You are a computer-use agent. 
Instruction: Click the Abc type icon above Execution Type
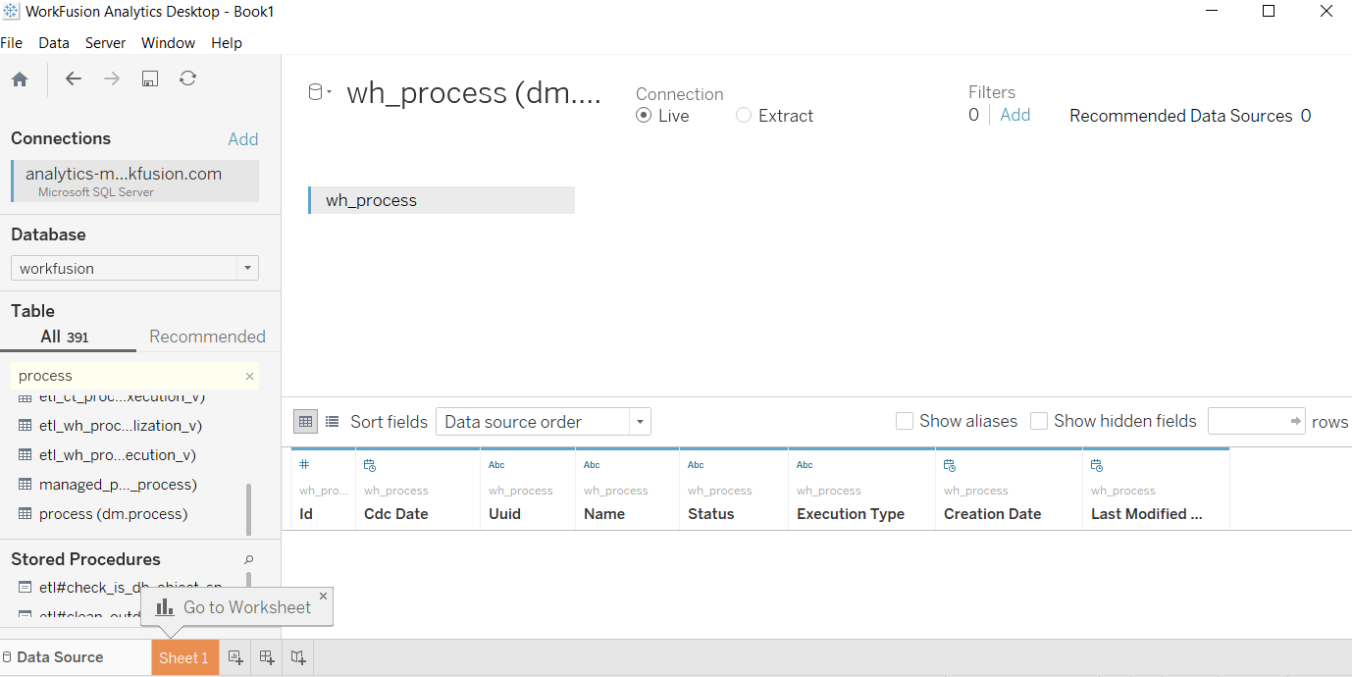click(x=805, y=465)
